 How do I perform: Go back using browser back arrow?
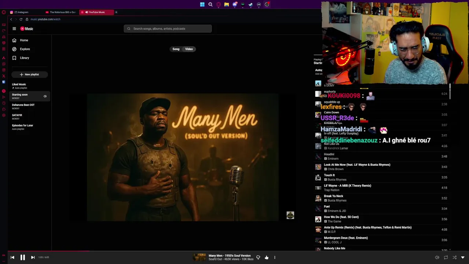pyautogui.click(x=11, y=19)
